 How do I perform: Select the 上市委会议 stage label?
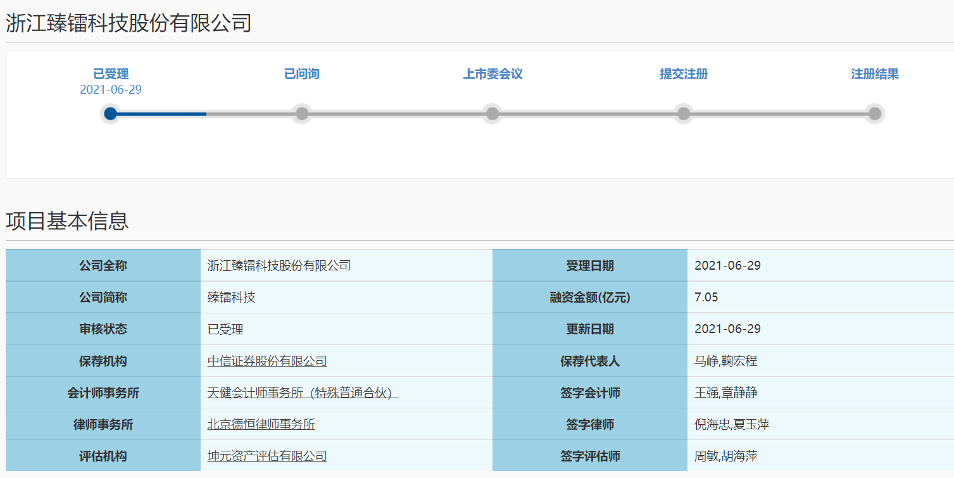pos(493,74)
